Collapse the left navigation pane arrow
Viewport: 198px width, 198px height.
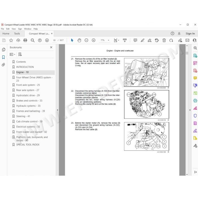click(x=57, y=110)
